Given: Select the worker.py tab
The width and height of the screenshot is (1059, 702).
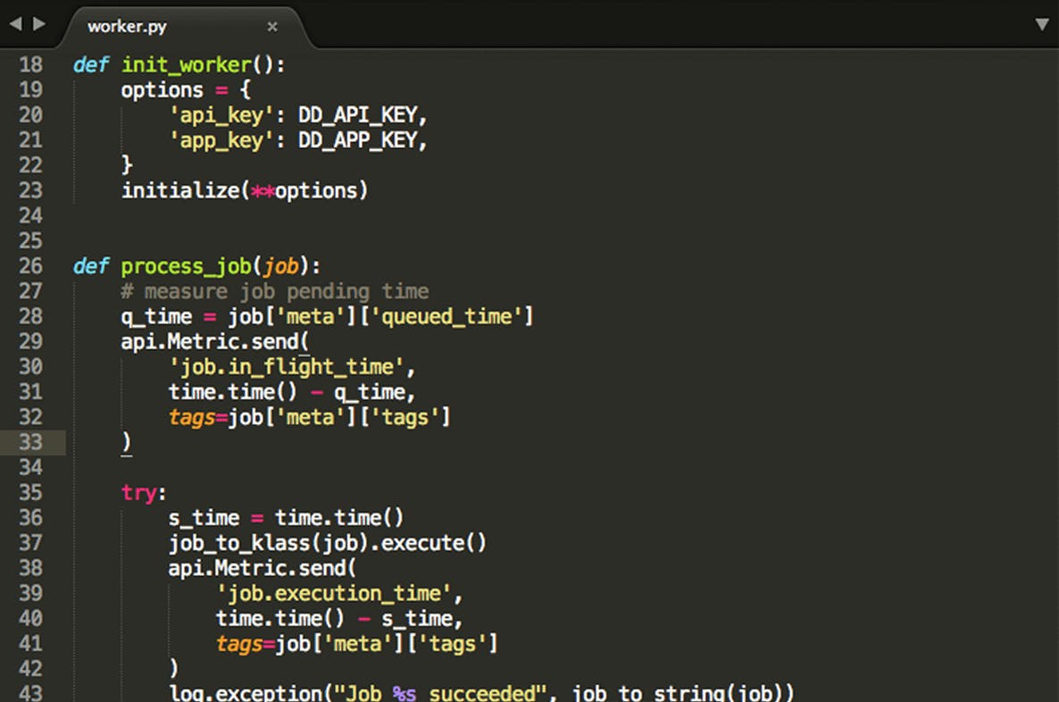Looking at the screenshot, I should (127, 27).
